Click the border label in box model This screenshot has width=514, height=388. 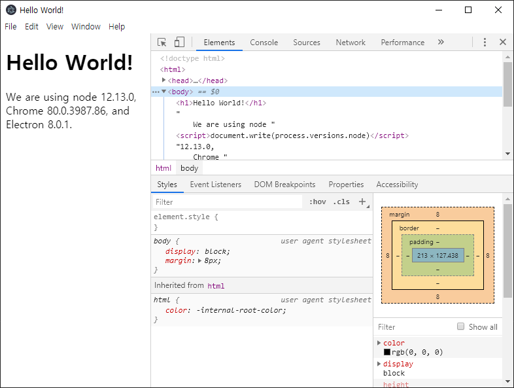point(409,228)
